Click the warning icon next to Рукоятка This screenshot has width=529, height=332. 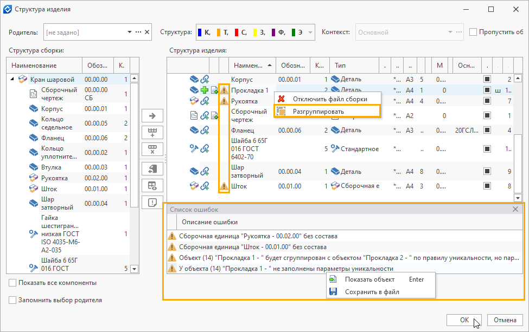click(x=224, y=101)
